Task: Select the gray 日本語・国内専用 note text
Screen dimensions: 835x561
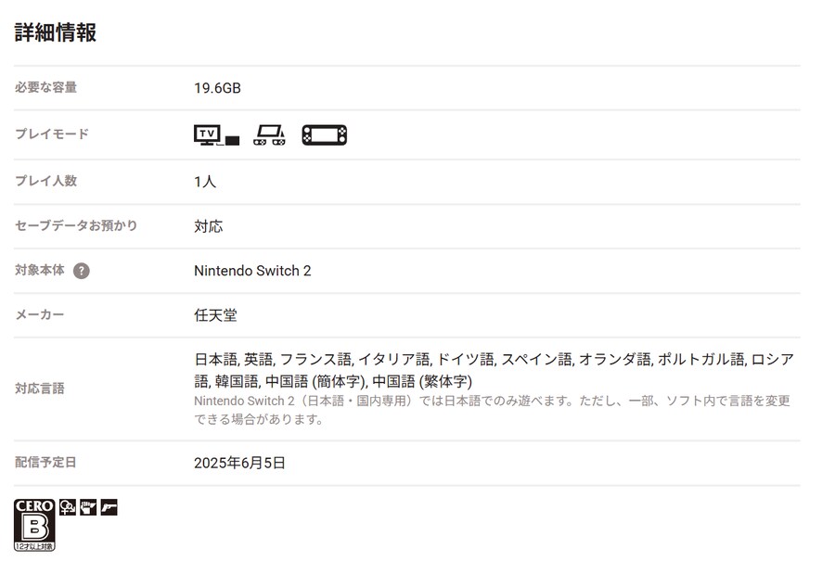Action: click(492, 410)
